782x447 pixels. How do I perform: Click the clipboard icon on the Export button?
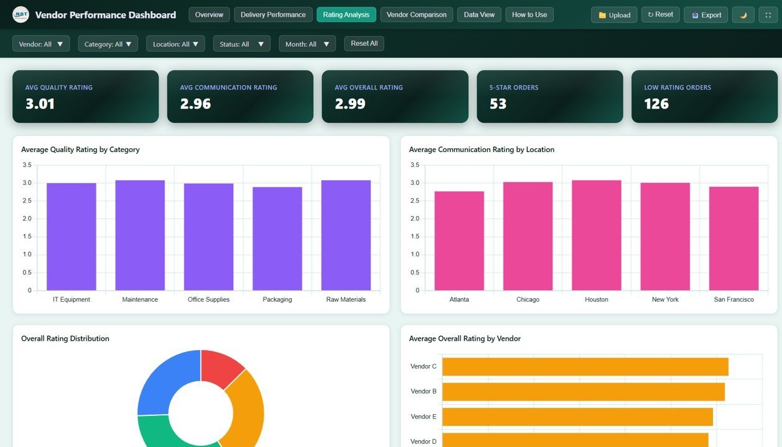point(696,14)
